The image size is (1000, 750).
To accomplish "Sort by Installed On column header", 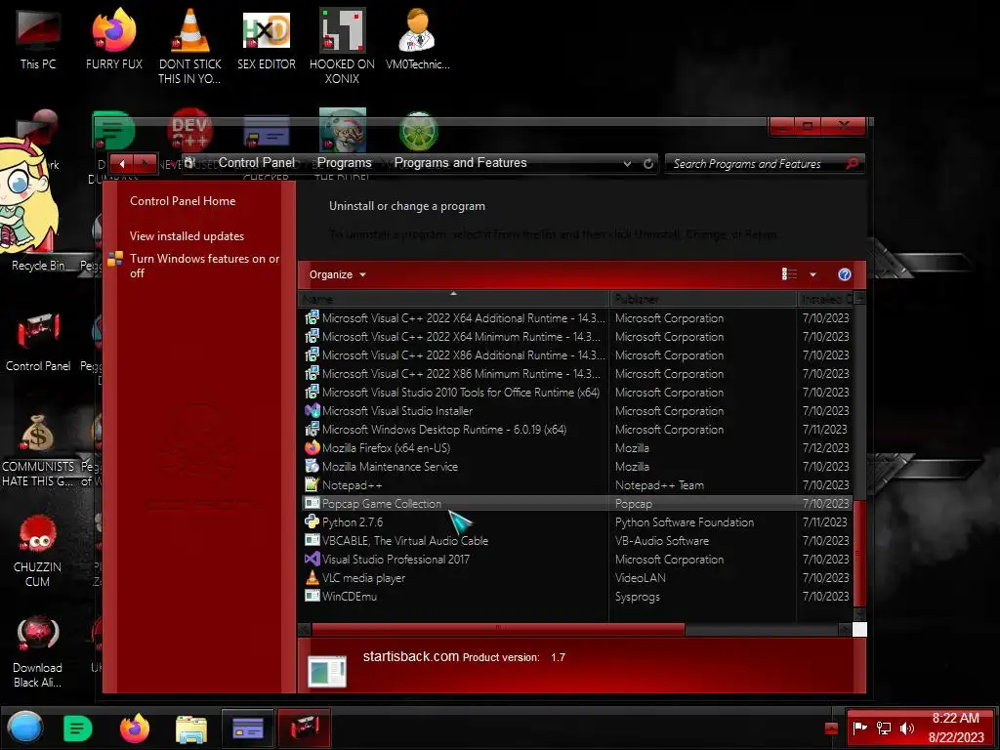I will click(824, 299).
